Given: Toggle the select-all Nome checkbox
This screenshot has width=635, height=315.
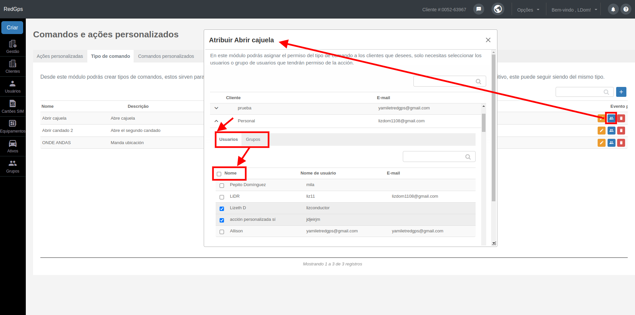Looking at the screenshot, I should click(x=219, y=174).
